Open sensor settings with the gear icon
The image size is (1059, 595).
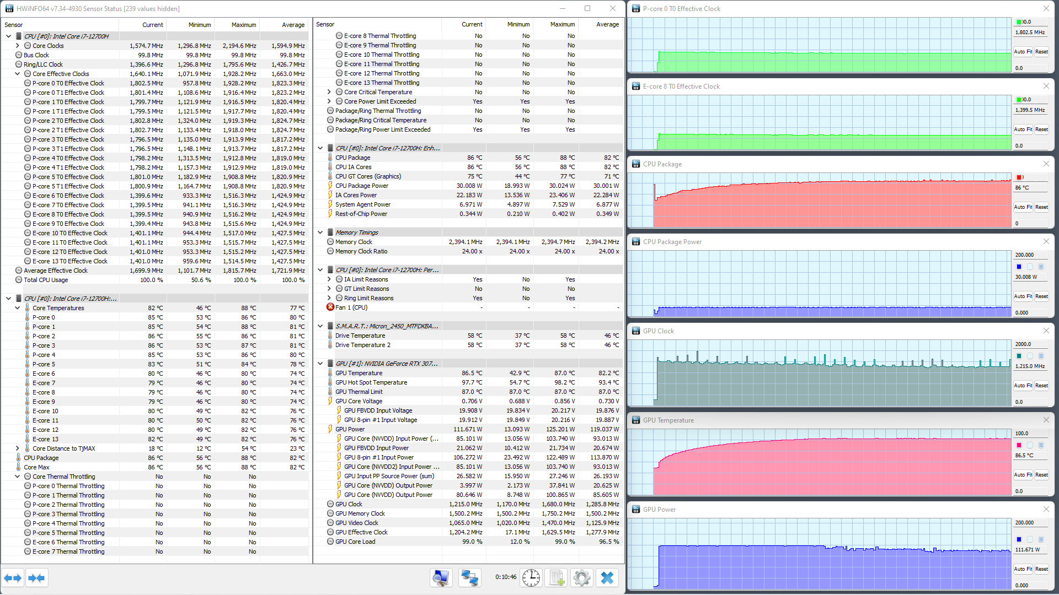pos(581,577)
